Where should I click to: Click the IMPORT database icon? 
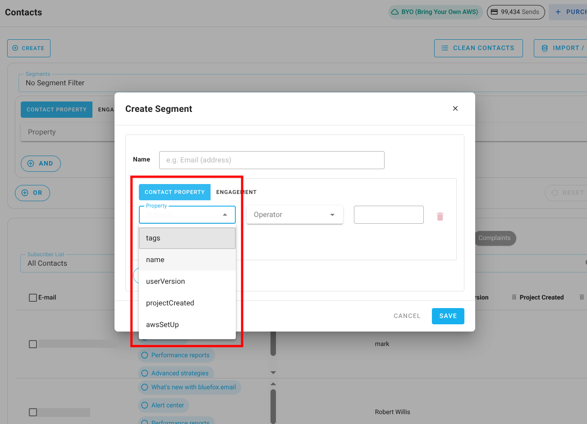click(545, 48)
